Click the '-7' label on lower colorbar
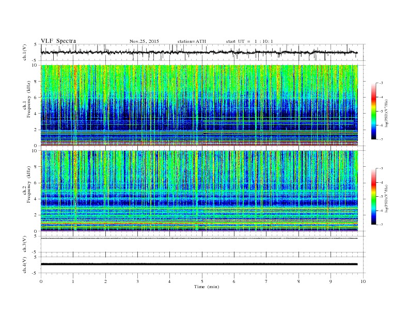This screenshot has width=409, height=316. (x=381, y=225)
